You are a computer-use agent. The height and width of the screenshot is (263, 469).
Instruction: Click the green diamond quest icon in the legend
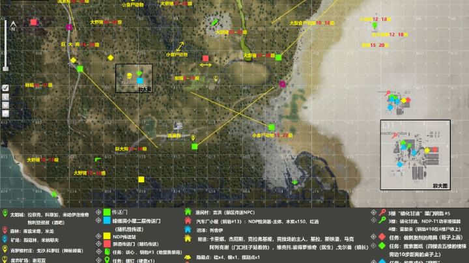click(382, 245)
